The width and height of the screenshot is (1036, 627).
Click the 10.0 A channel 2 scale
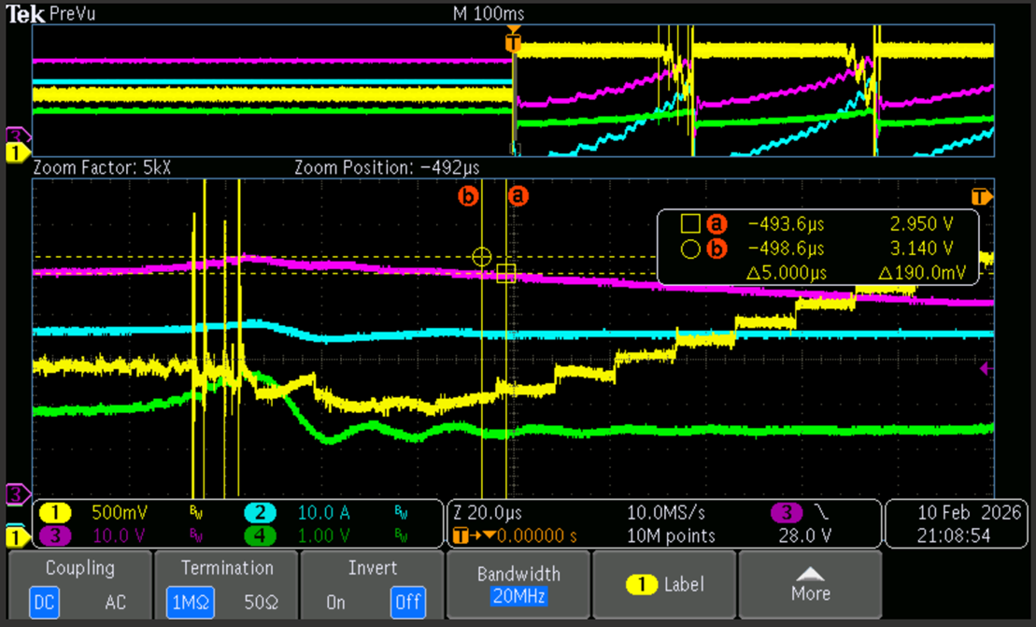click(x=324, y=513)
